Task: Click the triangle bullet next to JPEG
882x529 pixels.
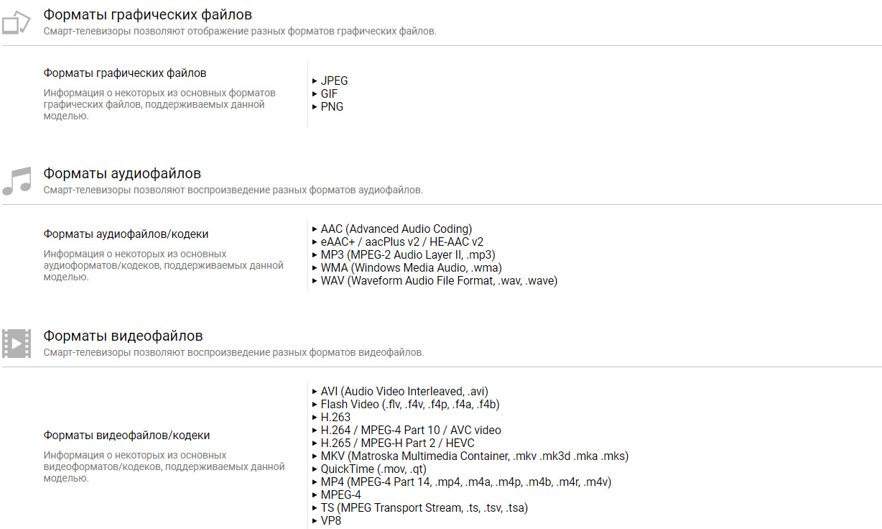Action: point(315,81)
